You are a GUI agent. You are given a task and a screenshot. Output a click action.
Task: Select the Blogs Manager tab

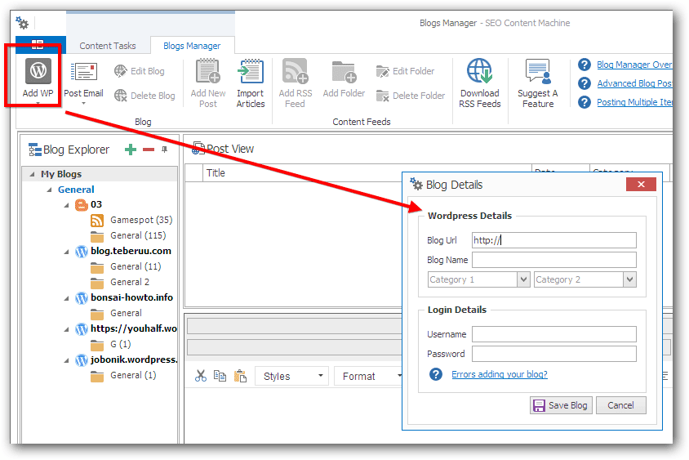click(192, 46)
